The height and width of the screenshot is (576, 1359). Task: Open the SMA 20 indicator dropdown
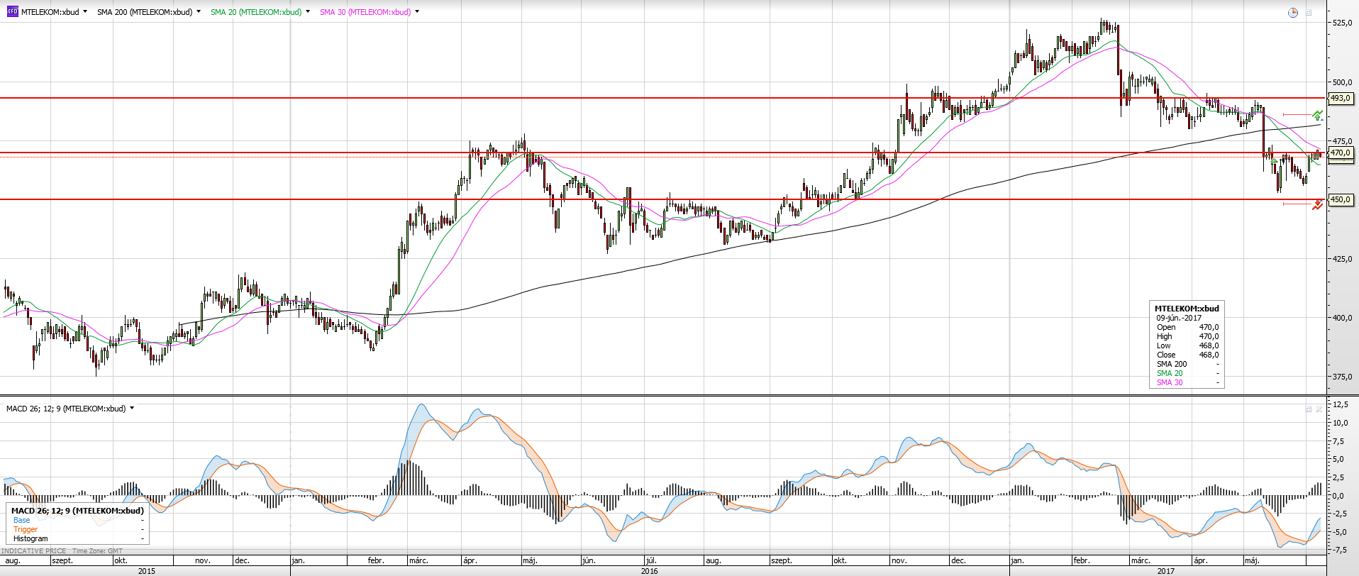[308, 12]
